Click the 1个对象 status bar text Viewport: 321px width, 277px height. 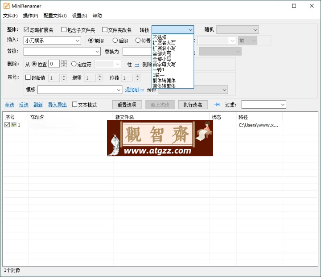[12, 270]
